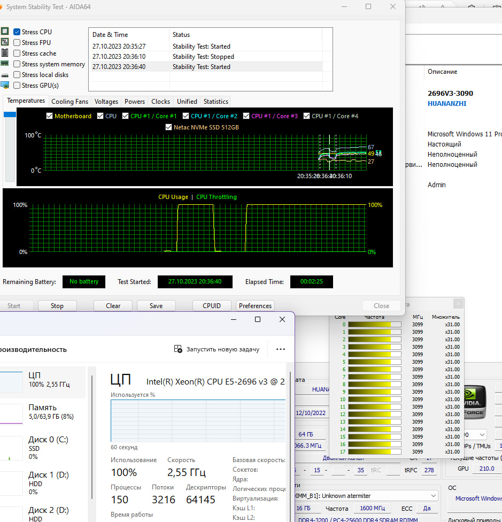Open the Clocks tab
The height and width of the screenshot is (522, 502).
161,102
